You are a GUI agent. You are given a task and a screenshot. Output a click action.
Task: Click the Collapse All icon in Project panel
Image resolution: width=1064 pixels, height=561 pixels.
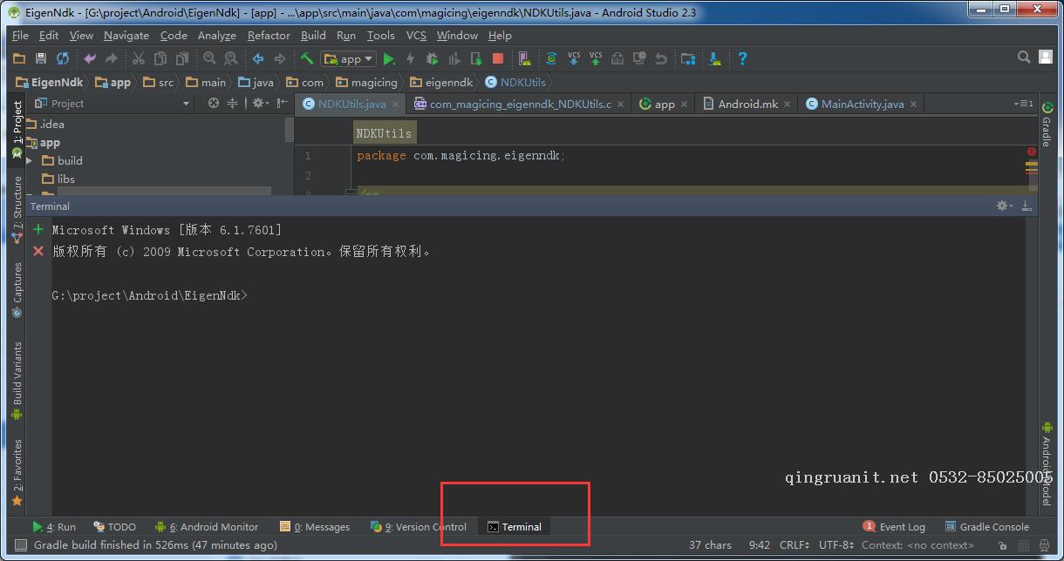(232, 103)
